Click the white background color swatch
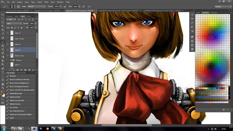The height and width of the screenshot is (131, 233). pyautogui.click(x=4, y=95)
